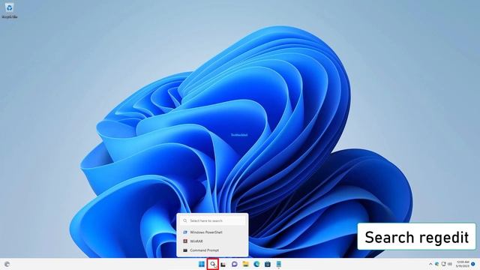Open WinRAR from recent searches
Viewport: 480px width, 270px height.
(x=212, y=241)
